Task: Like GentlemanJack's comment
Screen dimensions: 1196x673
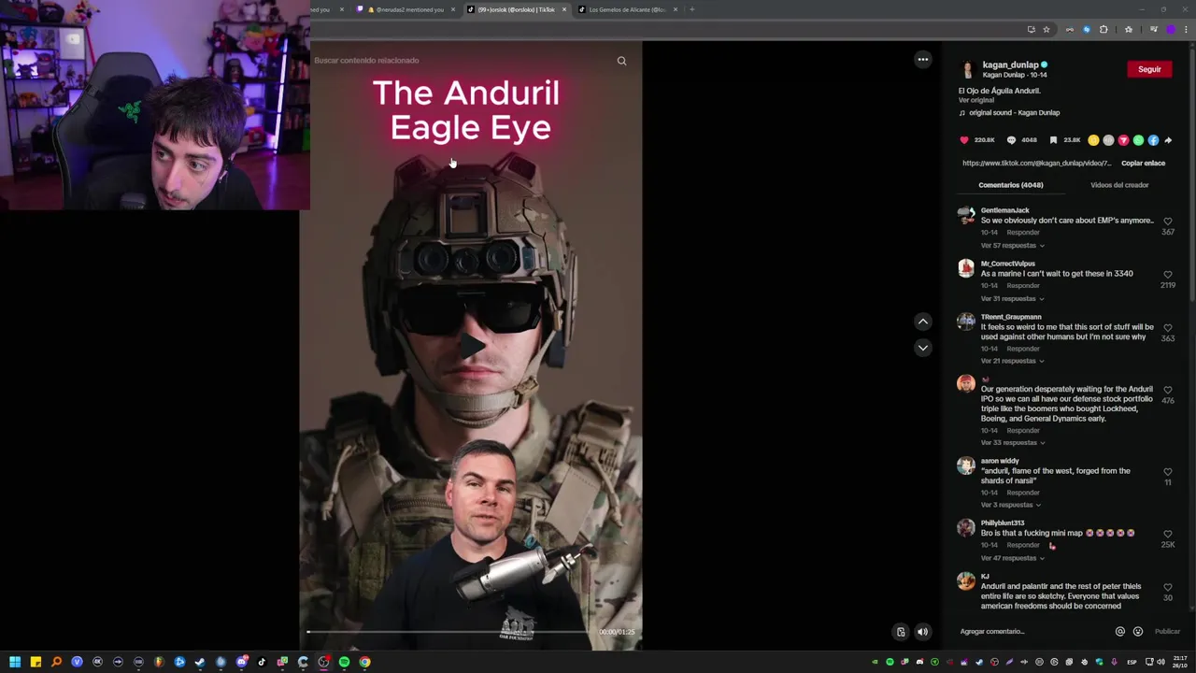Action: click(x=1168, y=222)
